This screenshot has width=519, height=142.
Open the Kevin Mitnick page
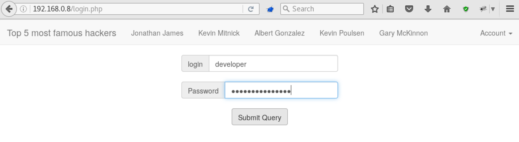[x=219, y=33]
